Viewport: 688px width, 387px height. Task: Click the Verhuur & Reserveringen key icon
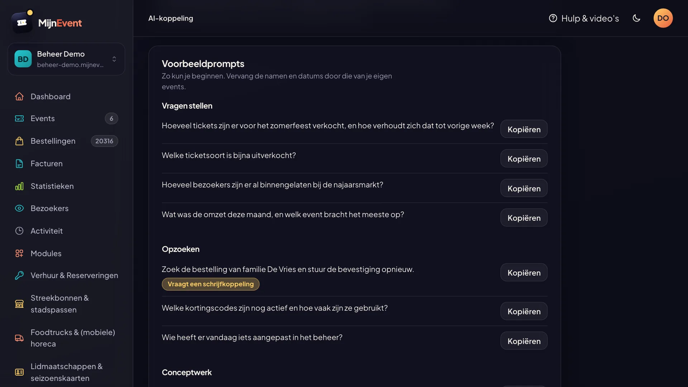click(x=19, y=276)
